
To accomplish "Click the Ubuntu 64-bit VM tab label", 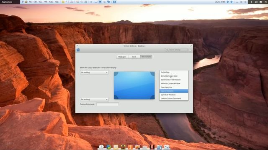I will pyautogui.click(x=220, y=2).
